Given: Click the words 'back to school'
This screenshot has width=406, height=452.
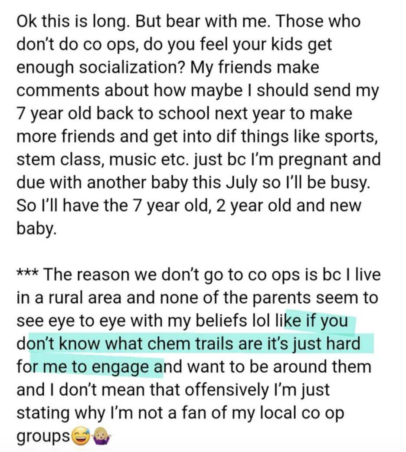Looking at the screenshot, I should [152, 114].
